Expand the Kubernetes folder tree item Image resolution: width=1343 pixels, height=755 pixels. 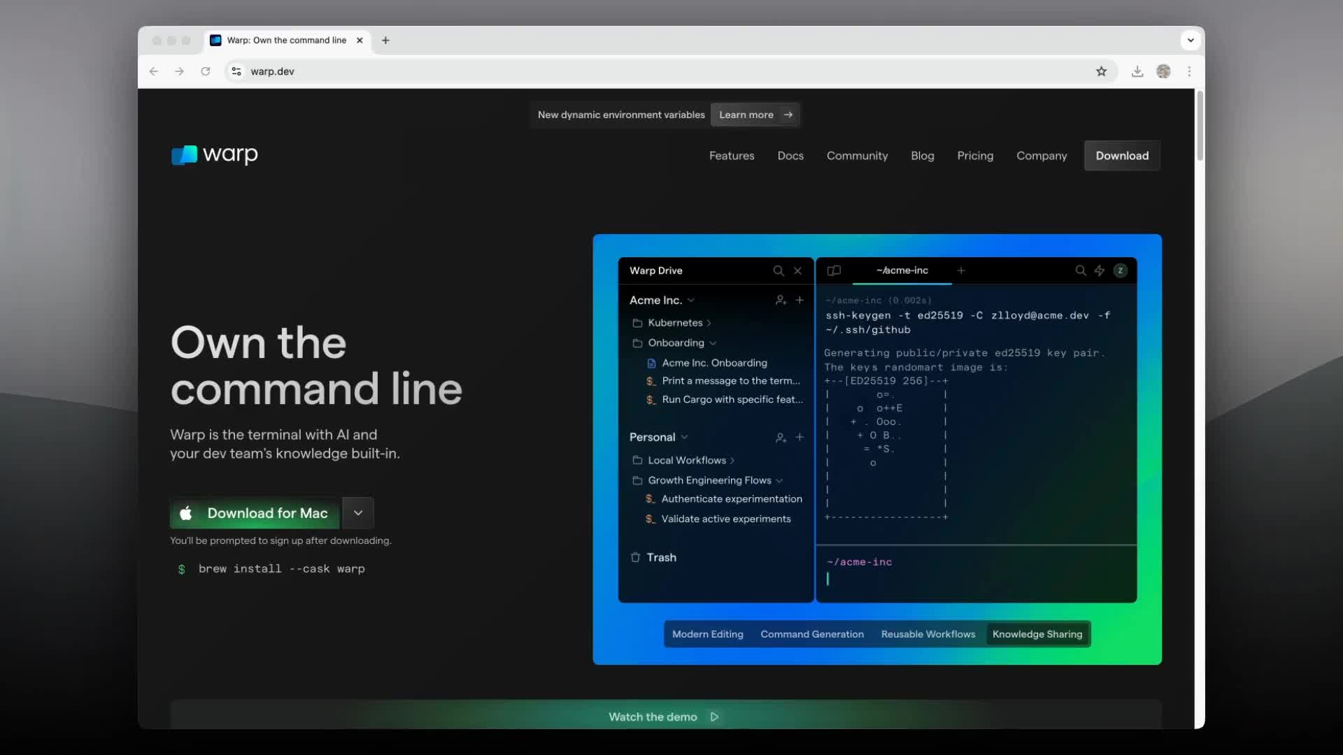click(x=709, y=324)
